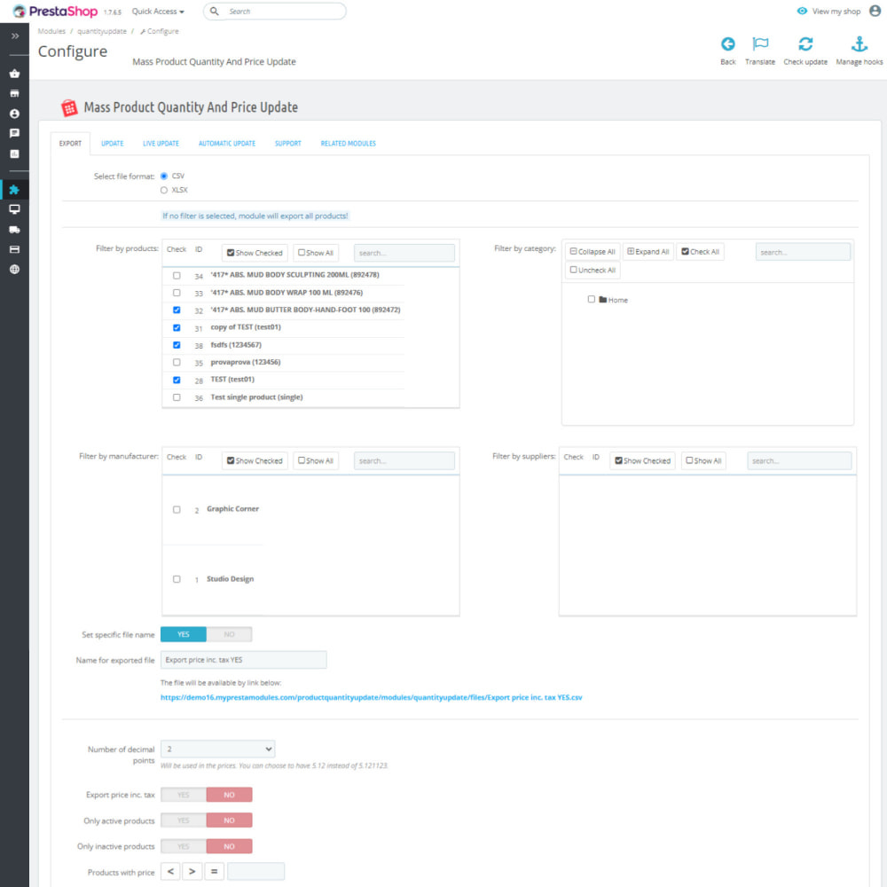
Task: Open the Number of decimal points dropdown
Action: [217, 750]
